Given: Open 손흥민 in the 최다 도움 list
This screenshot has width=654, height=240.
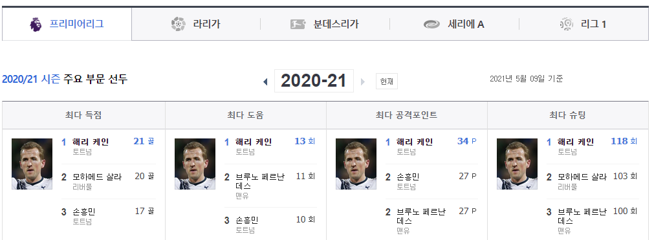Looking at the screenshot, I should pyautogui.click(x=246, y=220).
